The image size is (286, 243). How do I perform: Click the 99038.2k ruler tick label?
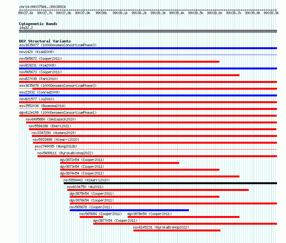pos(139,13)
